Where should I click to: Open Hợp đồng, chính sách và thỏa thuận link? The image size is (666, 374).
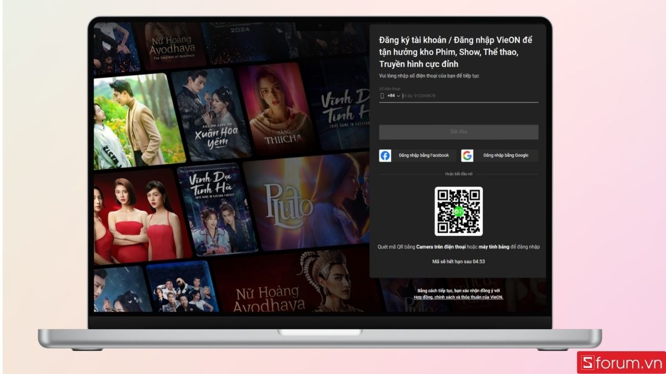pos(458,297)
